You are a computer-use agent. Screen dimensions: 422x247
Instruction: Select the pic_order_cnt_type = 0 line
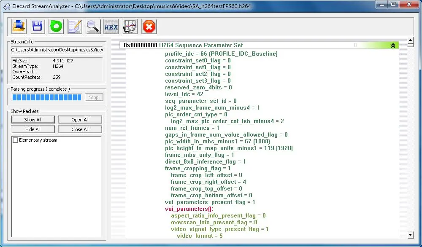tap(196, 115)
